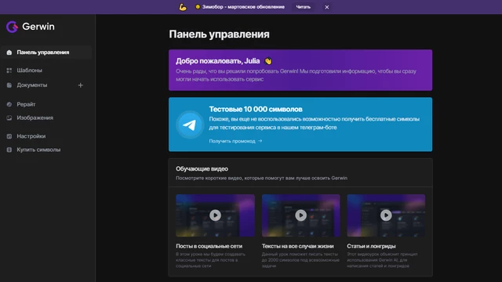
Task: Click the Читать button in top banner
Action: pos(303,7)
